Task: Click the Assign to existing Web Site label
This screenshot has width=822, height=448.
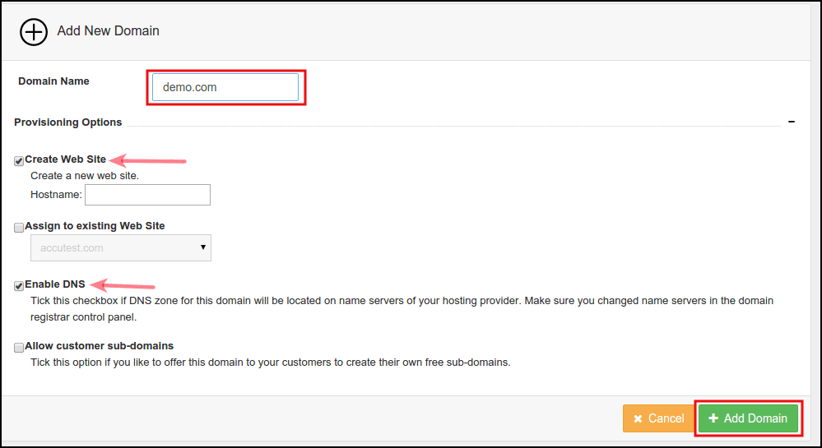Action: tap(95, 225)
